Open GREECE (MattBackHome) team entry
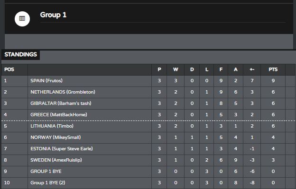Image resolution: width=296 pixels, height=189 pixels. (x=59, y=114)
